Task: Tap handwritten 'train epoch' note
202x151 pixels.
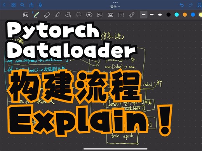Action: pyautogui.click(x=122, y=136)
